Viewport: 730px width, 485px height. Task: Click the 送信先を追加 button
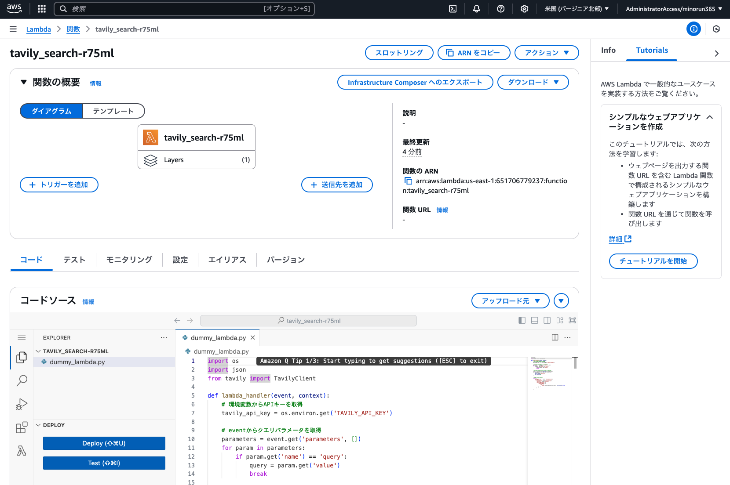[x=337, y=185]
